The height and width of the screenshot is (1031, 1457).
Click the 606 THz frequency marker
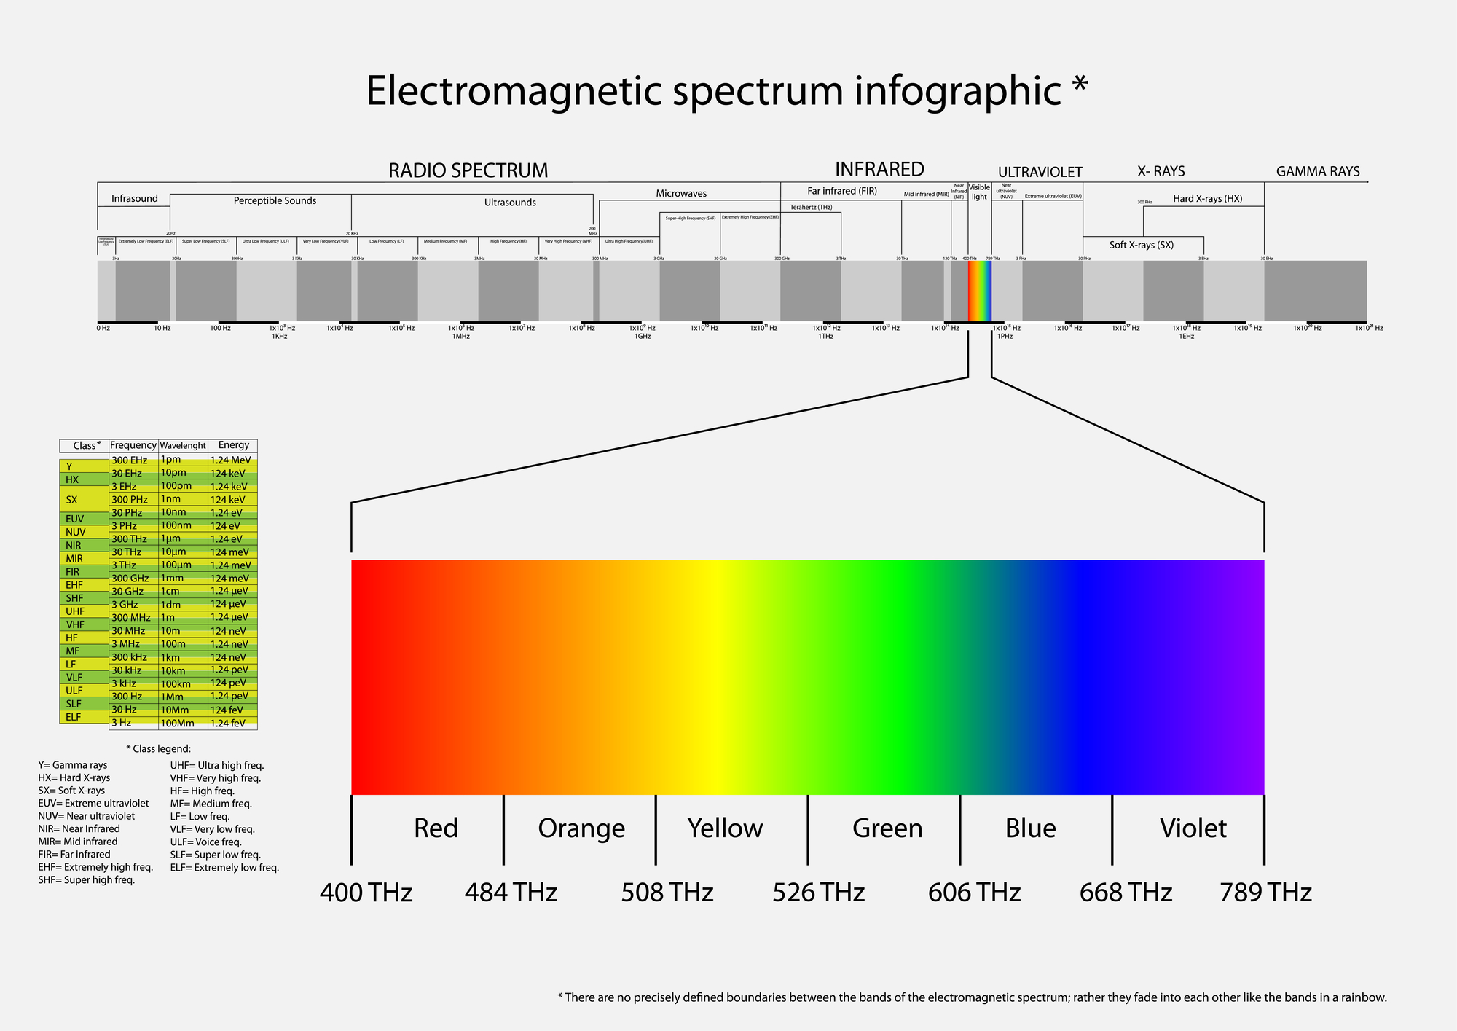(974, 893)
